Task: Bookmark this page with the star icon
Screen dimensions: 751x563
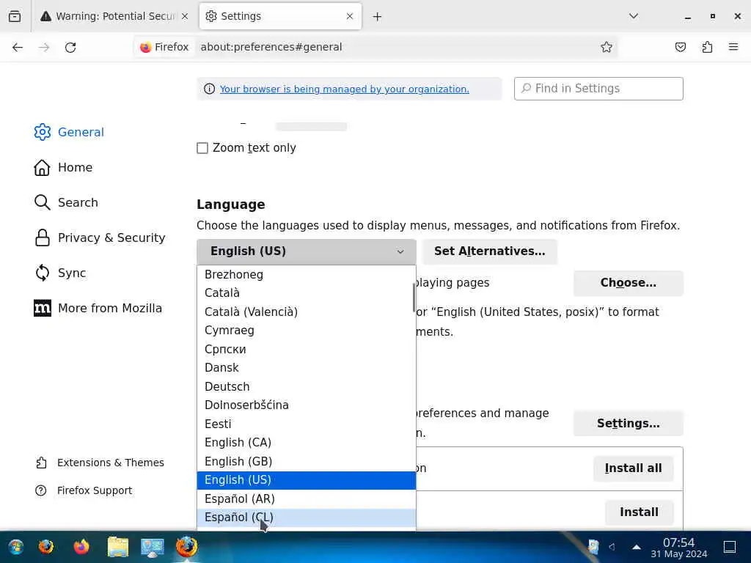Action: point(607,47)
